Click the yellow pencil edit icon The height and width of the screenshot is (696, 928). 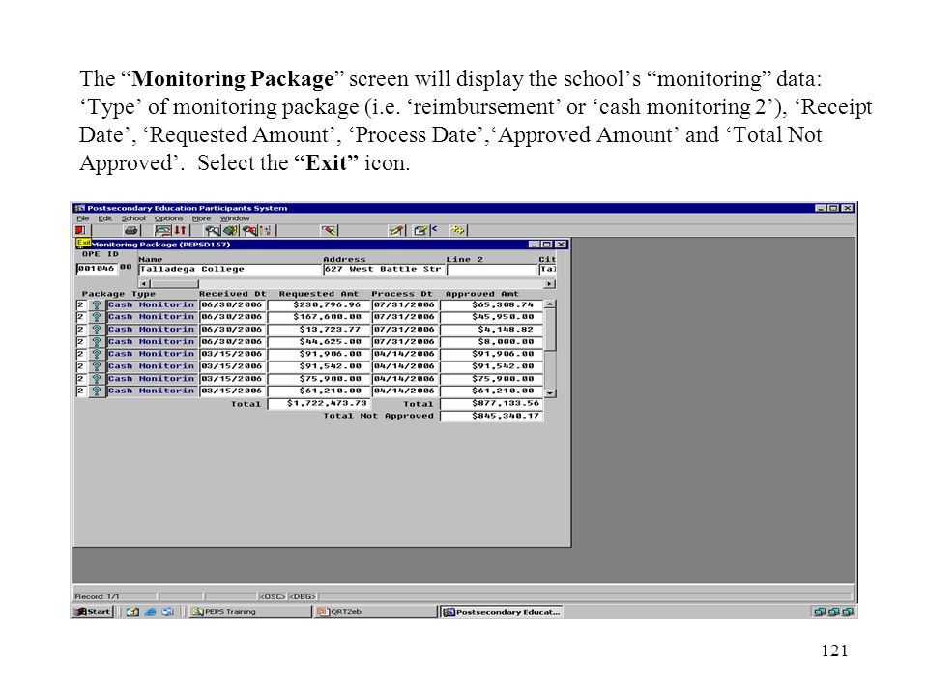(x=396, y=230)
